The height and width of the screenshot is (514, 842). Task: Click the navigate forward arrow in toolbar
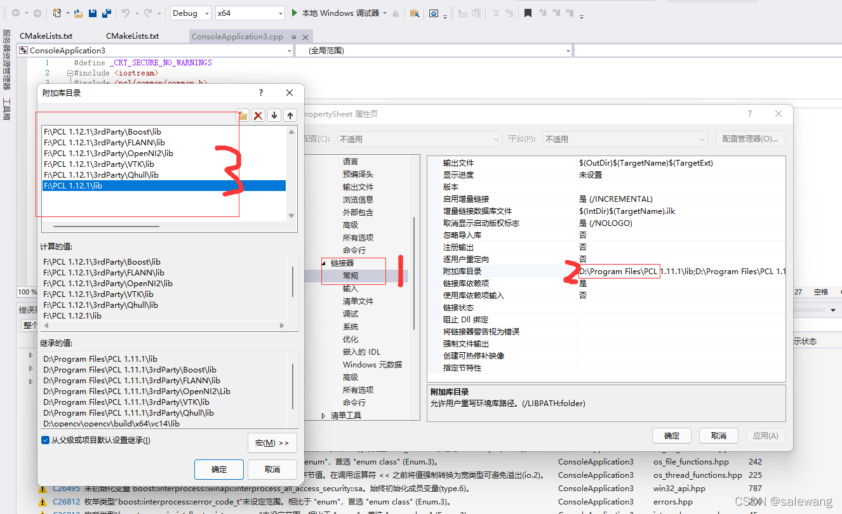coord(37,13)
